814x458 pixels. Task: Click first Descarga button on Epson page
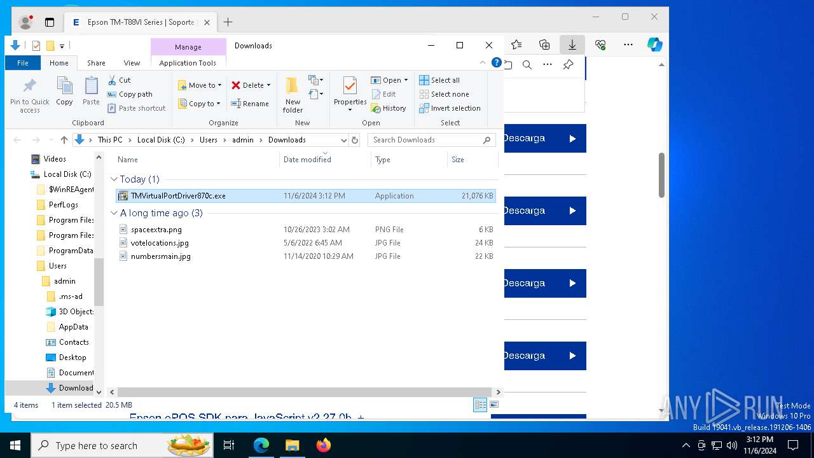click(x=545, y=138)
